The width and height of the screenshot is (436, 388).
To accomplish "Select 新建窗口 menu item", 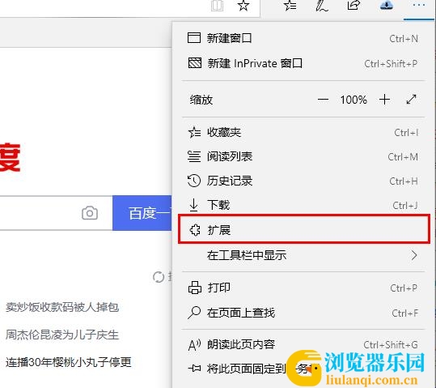I will click(303, 38).
